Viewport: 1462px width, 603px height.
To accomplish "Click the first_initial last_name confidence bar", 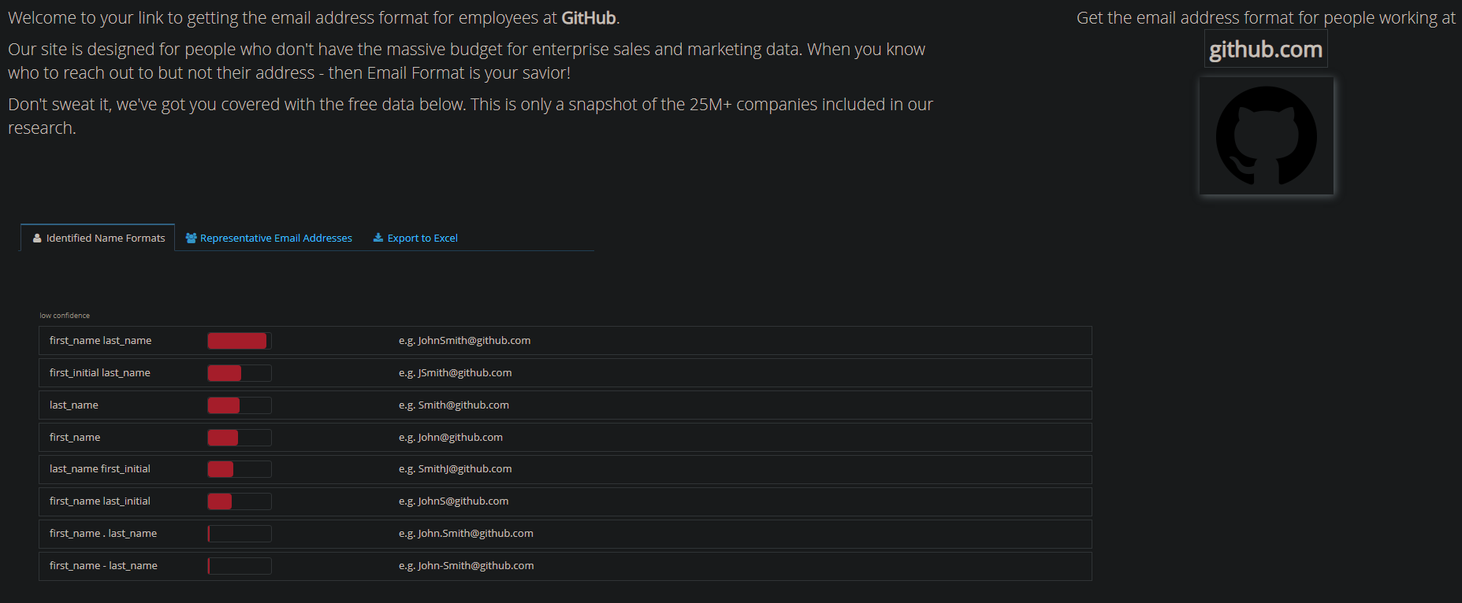I will coord(240,373).
